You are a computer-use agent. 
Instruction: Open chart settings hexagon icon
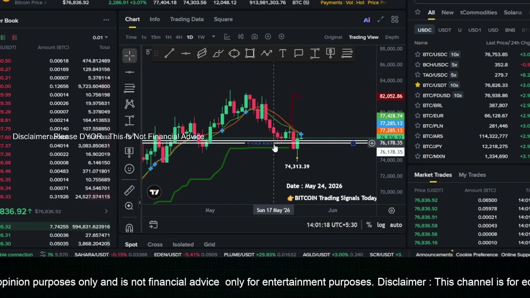[282, 37]
